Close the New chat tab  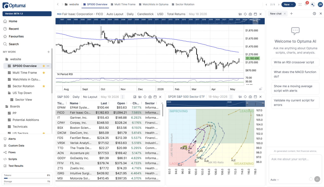285,14
